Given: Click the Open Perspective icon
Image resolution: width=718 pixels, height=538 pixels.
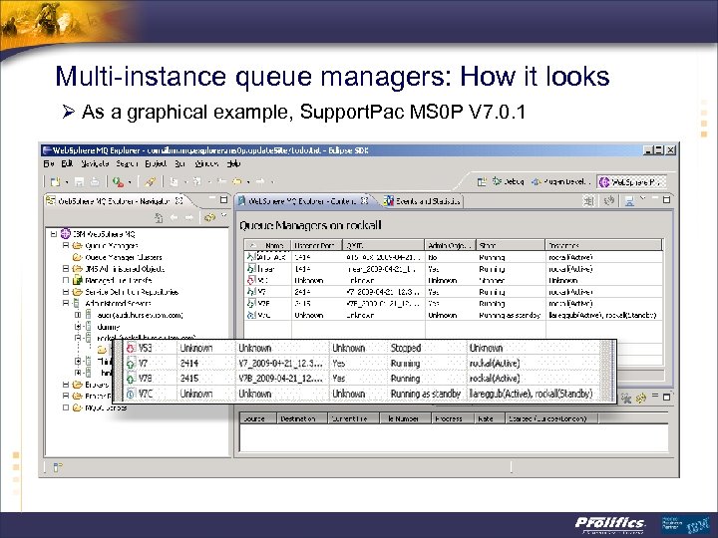Looking at the screenshot, I should [482, 182].
